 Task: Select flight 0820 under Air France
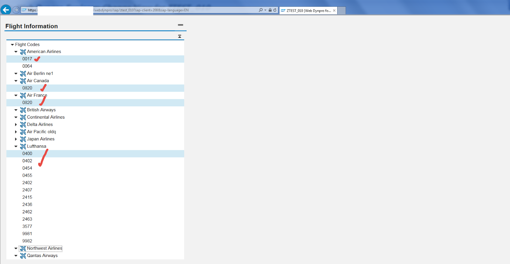pyautogui.click(x=95, y=103)
